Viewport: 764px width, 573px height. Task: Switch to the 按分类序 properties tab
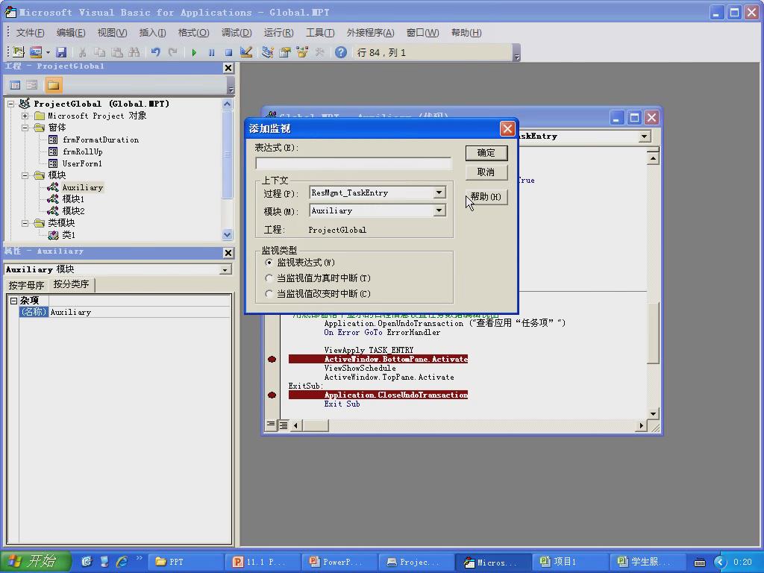tap(71, 284)
